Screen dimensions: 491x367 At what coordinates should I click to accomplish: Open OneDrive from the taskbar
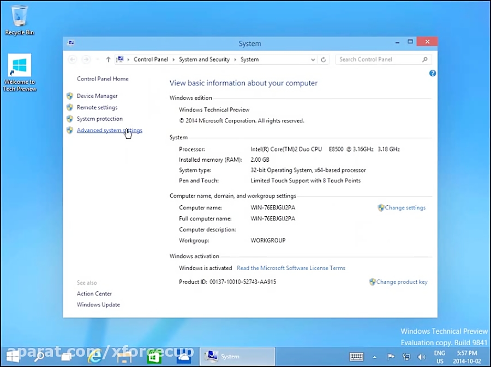coord(184,357)
